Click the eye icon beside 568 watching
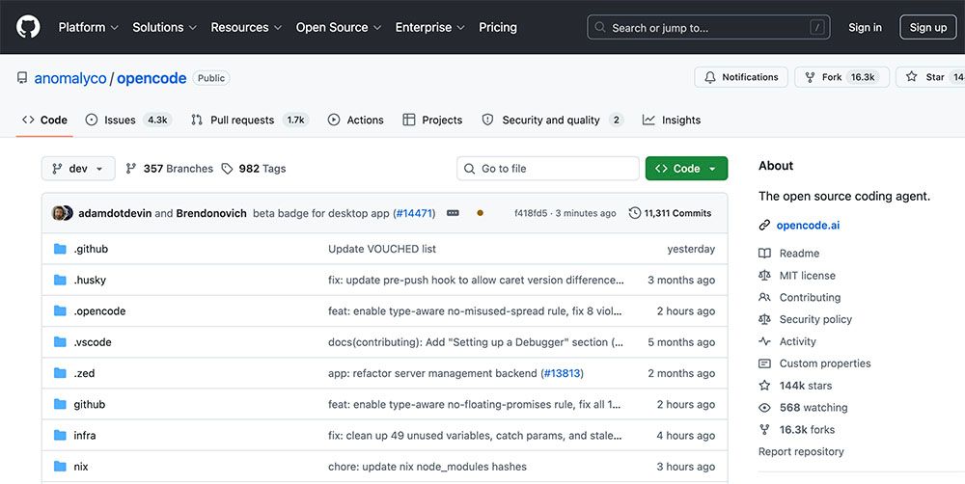The image size is (965, 484). (x=764, y=407)
